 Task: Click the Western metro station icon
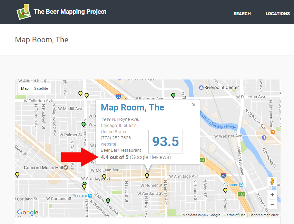[90, 195]
